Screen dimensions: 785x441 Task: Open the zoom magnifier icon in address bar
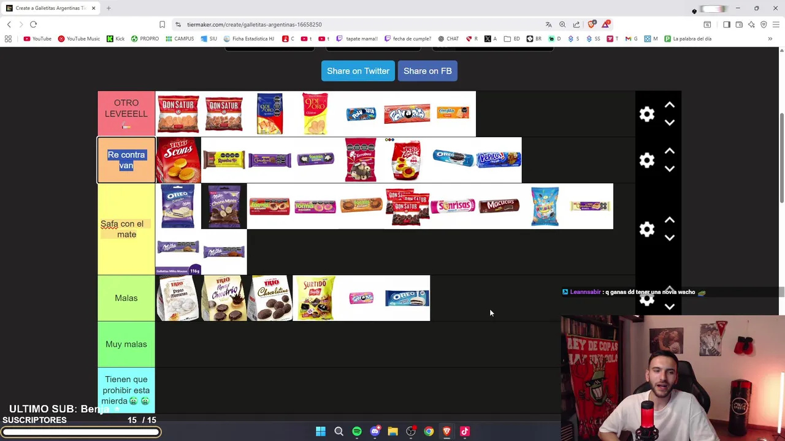click(562, 24)
